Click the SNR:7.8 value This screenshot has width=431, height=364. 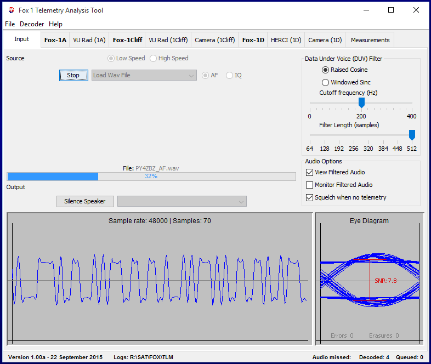pyautogui.click(x=385, y=281)
